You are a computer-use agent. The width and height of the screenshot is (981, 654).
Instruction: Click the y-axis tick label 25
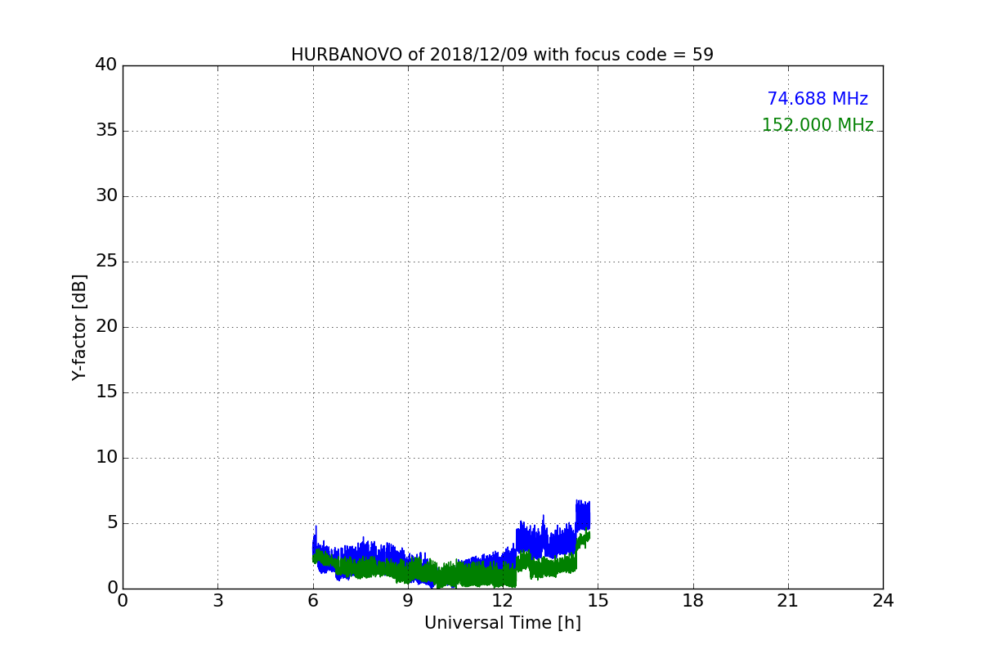click(x=106, y=262)
